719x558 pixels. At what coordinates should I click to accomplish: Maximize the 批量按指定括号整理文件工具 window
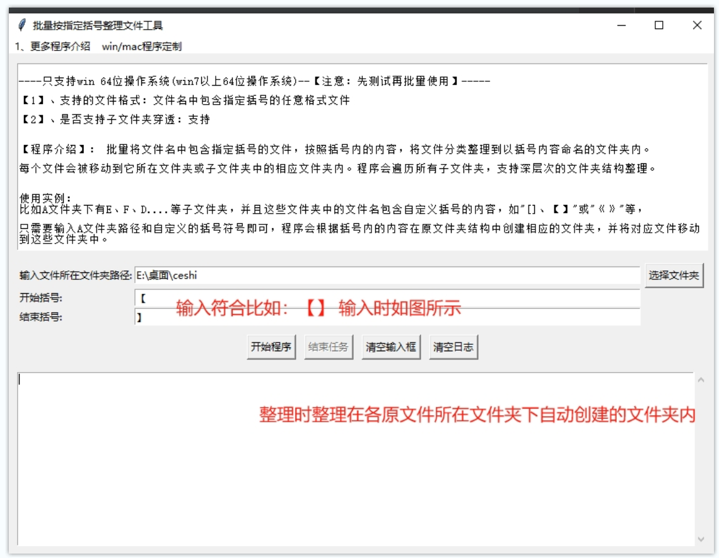(659, 25)
